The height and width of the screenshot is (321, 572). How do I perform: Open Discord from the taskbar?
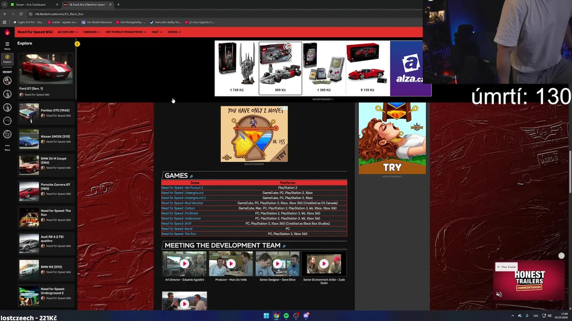306,316
